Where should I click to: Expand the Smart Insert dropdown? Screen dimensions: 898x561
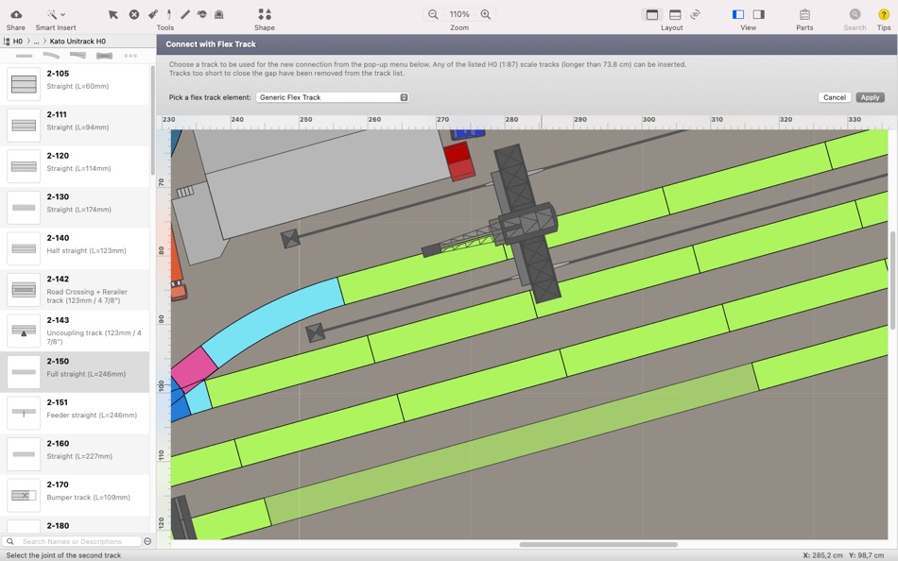[62, 14]
